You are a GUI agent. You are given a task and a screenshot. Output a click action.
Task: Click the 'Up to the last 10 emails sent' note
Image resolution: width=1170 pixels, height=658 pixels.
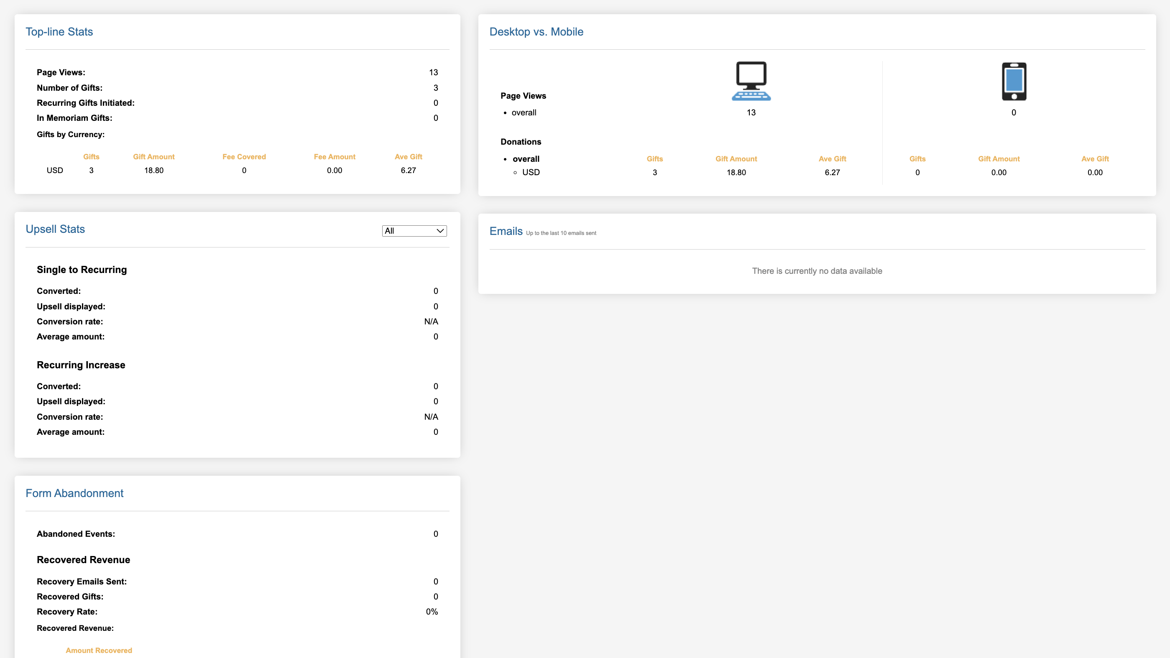coord(561,233)
